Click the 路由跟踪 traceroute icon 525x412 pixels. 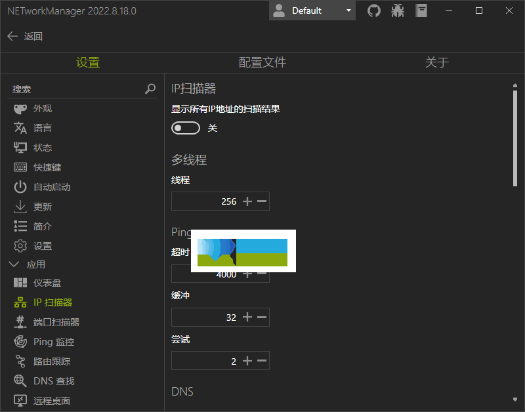click(x=20, y=361)
